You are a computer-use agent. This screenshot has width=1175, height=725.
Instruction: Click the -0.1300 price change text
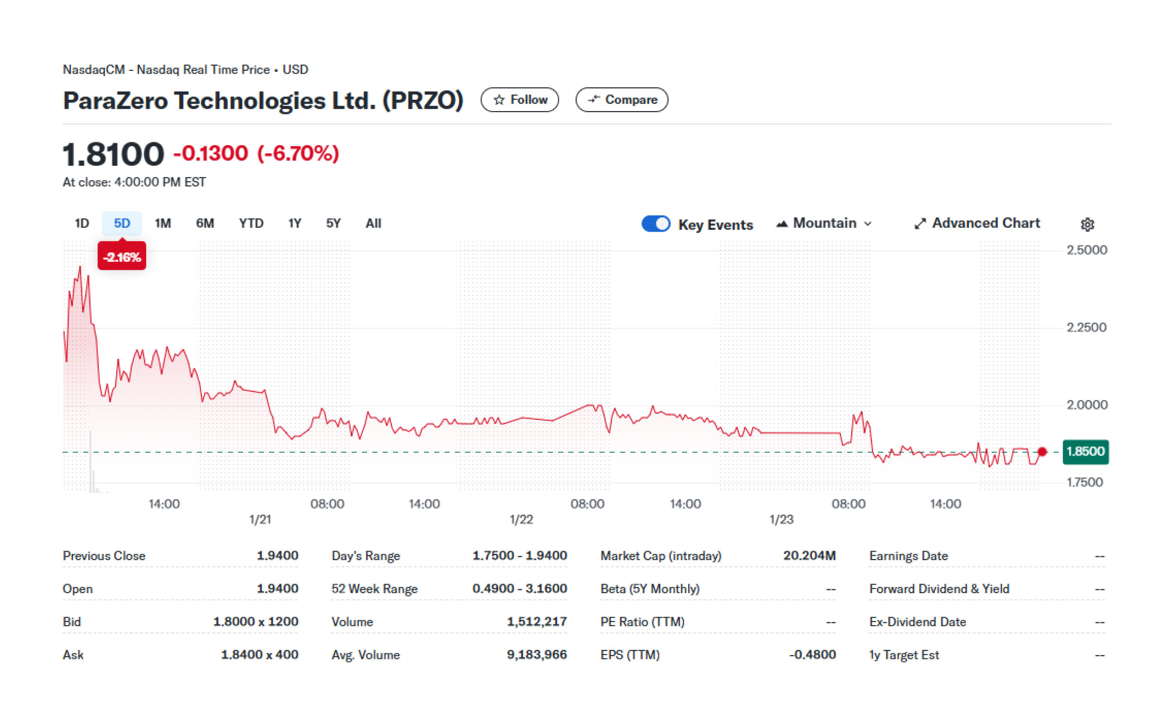click(210, 154)
